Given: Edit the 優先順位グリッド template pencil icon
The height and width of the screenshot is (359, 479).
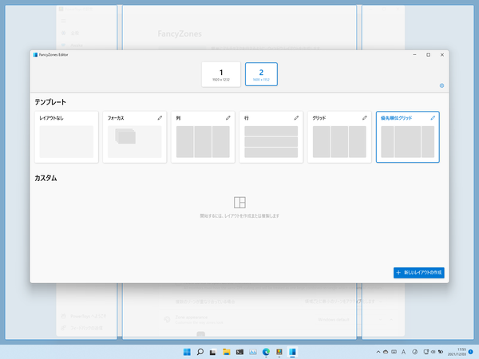Looking at the screenshot, I should coord(433,118).
